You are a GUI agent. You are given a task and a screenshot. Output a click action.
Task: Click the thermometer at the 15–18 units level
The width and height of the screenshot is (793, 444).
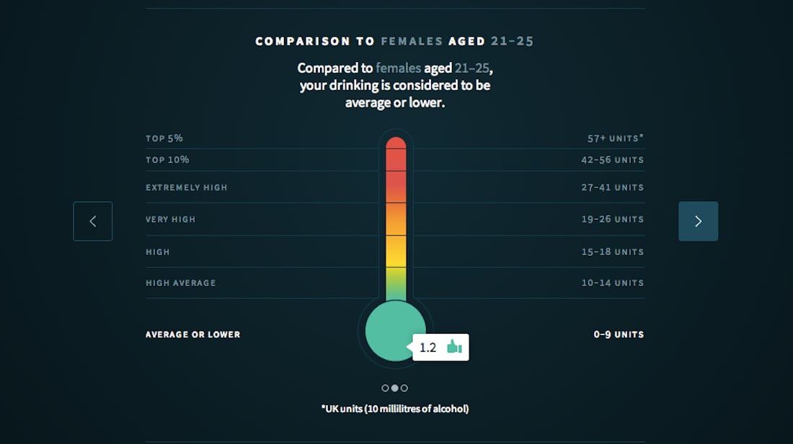396,252
